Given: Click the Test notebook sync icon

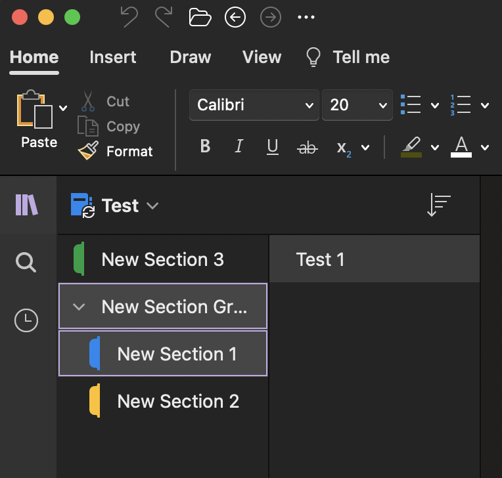Looking at the screenshot, I should tap(83, 205).
